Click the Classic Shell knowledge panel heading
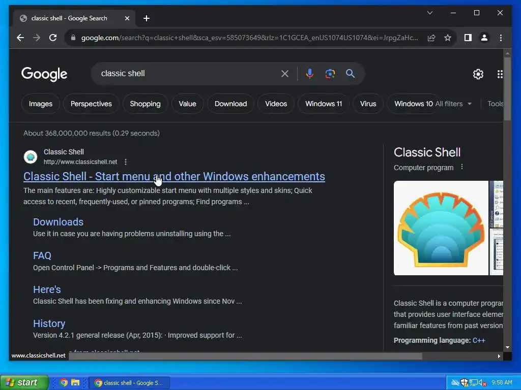The image size is (521, 390). (x=427, y=152)
